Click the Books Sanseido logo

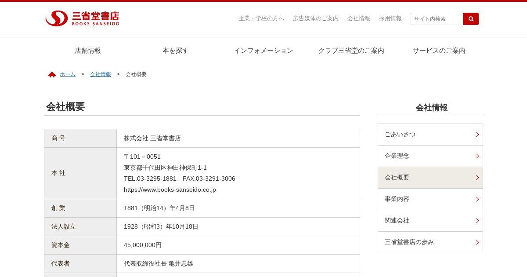[82, 18]
